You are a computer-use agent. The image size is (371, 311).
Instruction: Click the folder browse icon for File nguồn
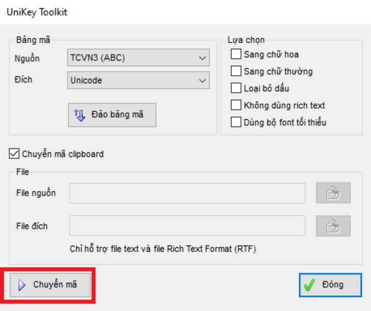pyautogui.click(x=333, y=193)
